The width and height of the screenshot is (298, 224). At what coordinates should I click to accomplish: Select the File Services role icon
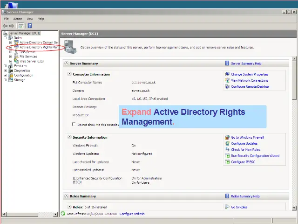tap(16, 56)
